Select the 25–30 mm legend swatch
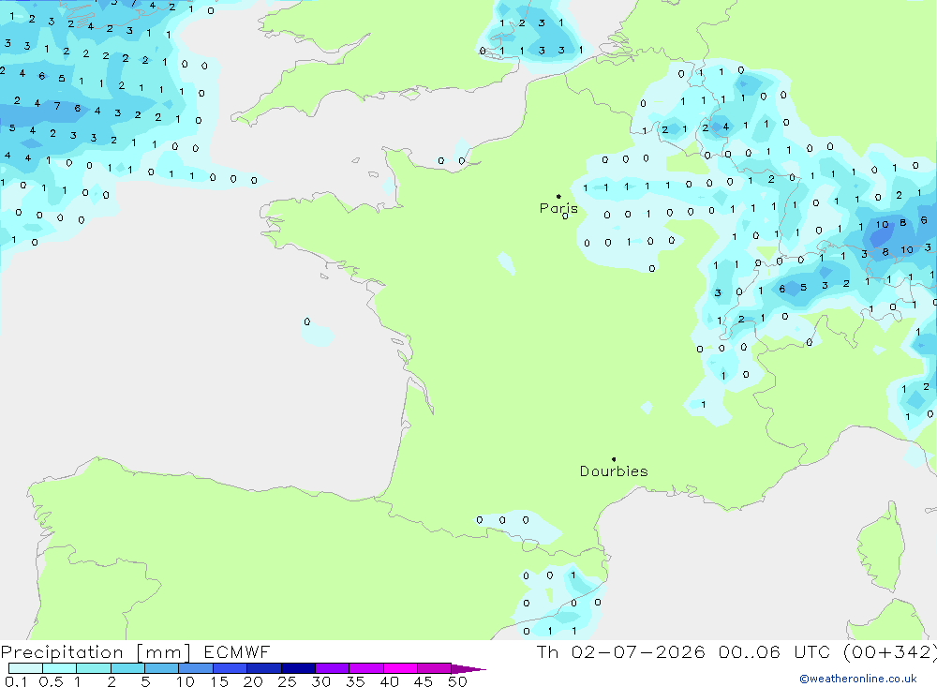Image resolution: width=937 pixels, height=687 pixels. coord(298,668)
